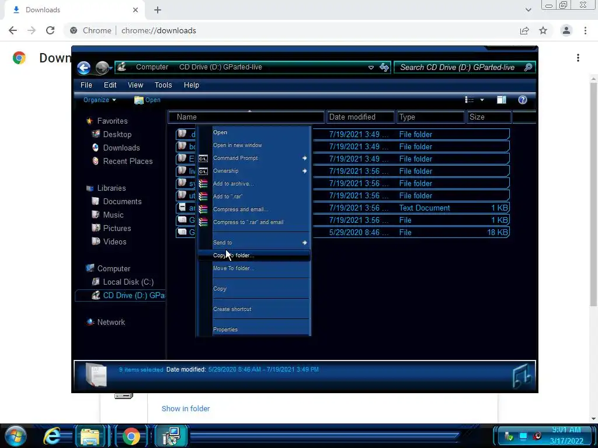The height and width of the screenshot is (448, 598).
Task: Click Computer in address bar breadcrumb
Action: click(152, 67)
